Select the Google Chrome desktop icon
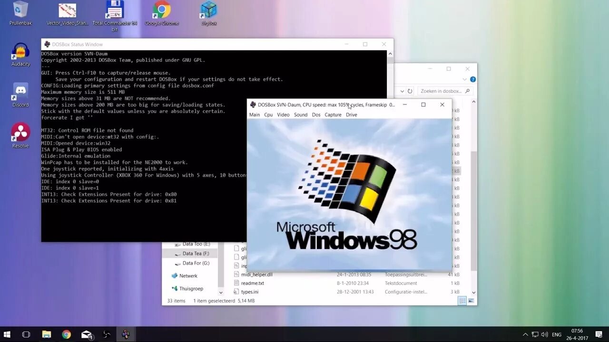 click(x=162, y=13)
